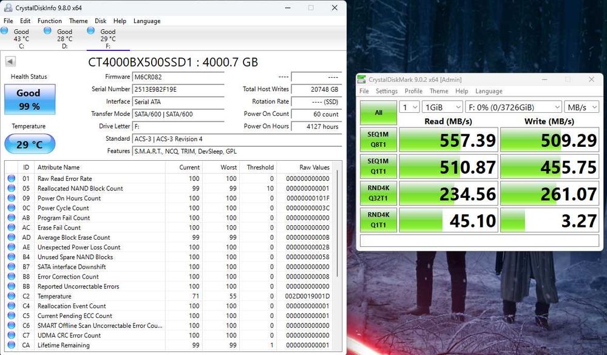Click the previous disk arrow button
The width and height of the screenshot is (607, 355).
pos(10,61)
